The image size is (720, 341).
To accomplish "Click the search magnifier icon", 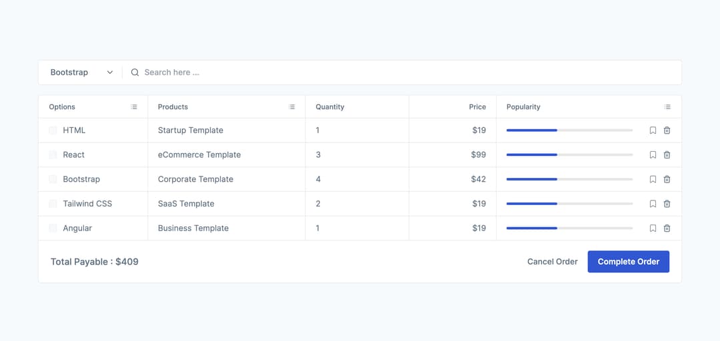I will (135, 73).
